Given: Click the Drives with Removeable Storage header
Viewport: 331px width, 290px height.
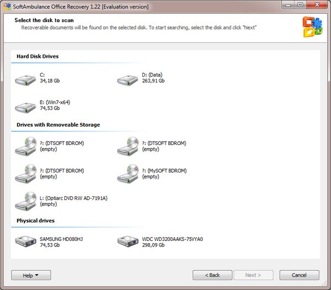Looking at the screenshot, I should click(58, 125).
